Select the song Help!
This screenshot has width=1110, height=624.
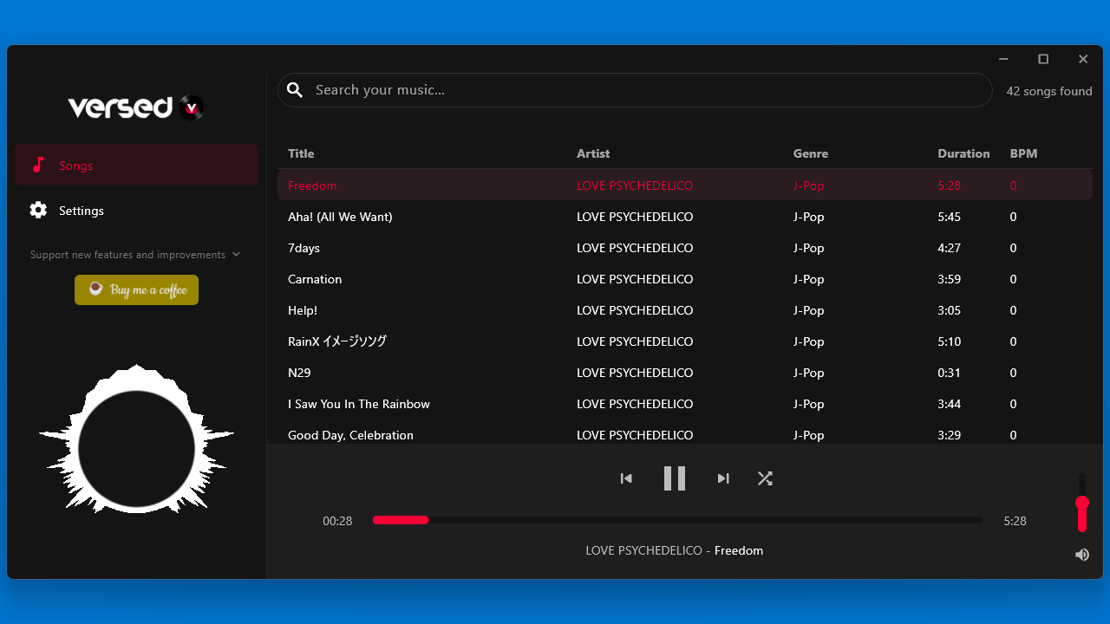[x=685, y=310]
